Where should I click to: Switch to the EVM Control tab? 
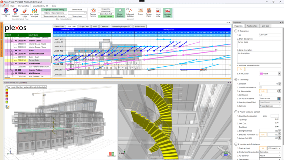140,27
